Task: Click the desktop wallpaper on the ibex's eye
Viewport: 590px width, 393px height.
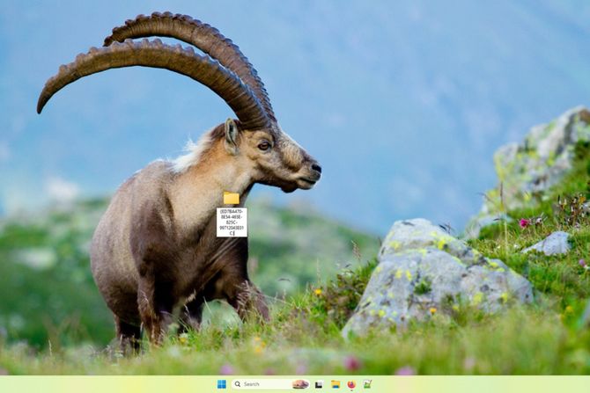Action: click(264, 145)
